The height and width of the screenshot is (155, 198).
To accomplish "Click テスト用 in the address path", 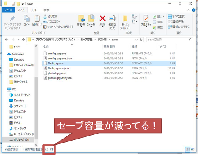I will tap(102, 40).
